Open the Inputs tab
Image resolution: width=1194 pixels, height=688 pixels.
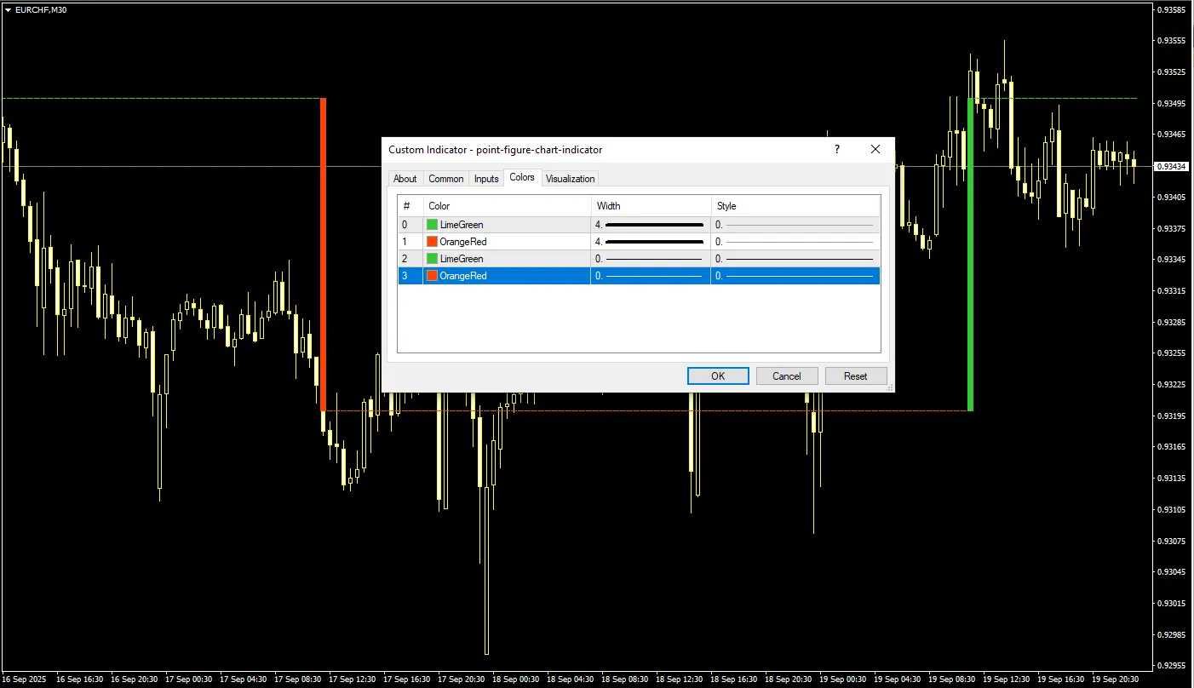pos(486,179)
